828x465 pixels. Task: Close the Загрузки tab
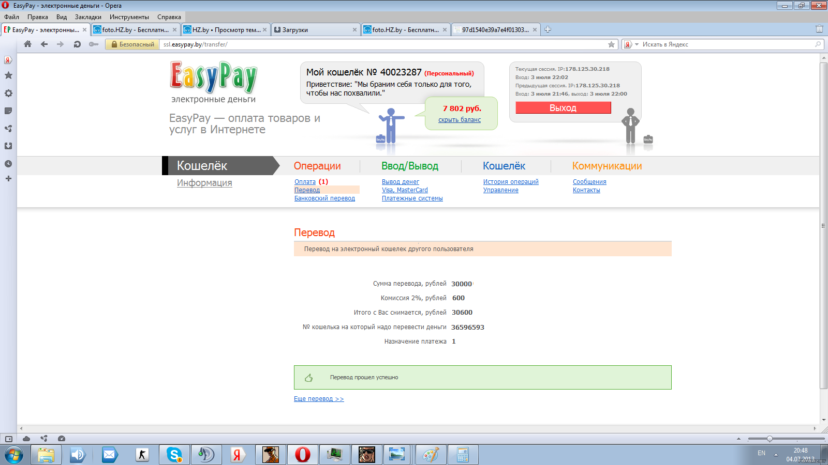pyautogui.click(x=354, y=30)
